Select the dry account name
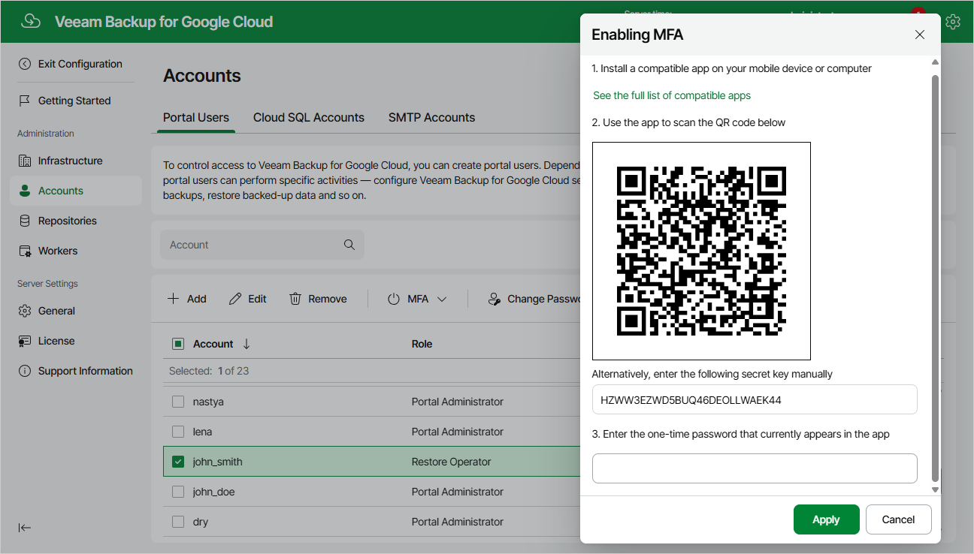 (201, 522)
